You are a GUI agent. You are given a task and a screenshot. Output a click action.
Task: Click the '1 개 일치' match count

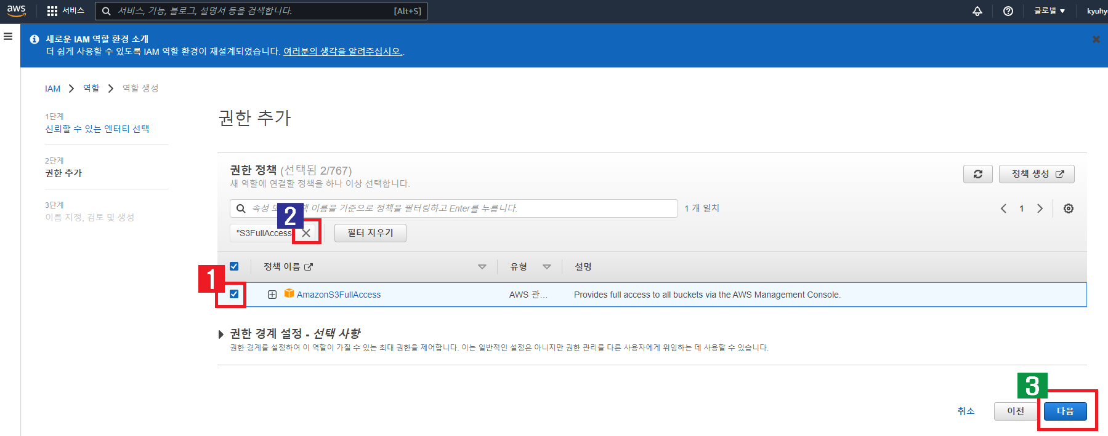point(702,208)
